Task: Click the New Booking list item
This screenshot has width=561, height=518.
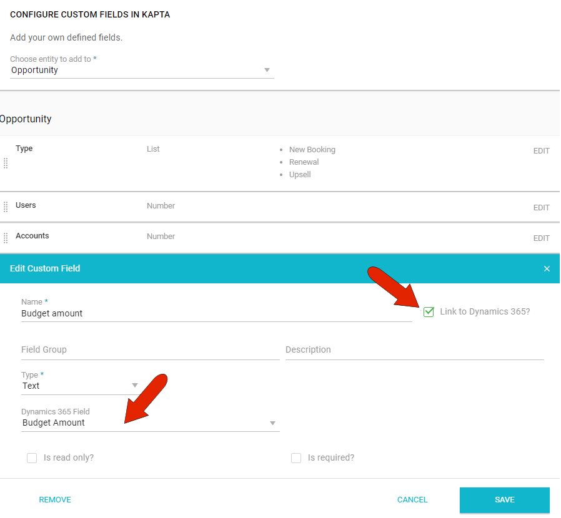Action: click(x=312, y=149)
